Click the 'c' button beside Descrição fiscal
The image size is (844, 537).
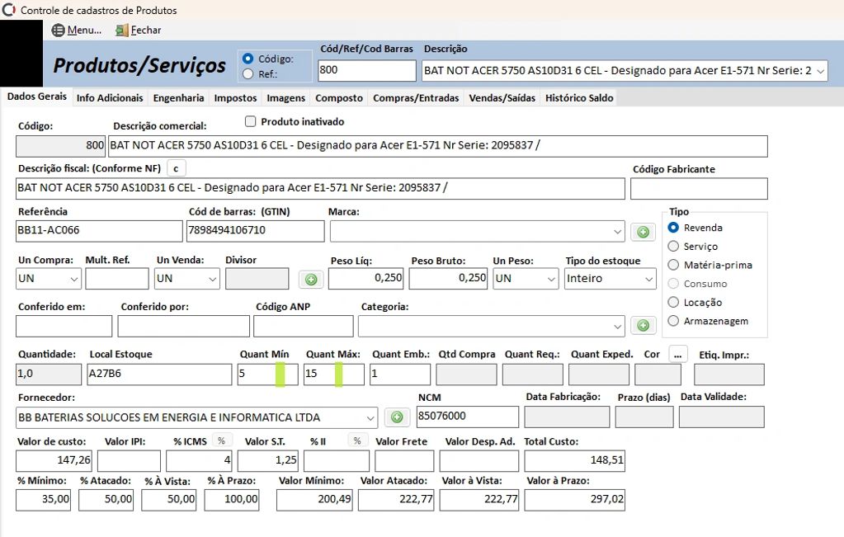click(175, 168)
